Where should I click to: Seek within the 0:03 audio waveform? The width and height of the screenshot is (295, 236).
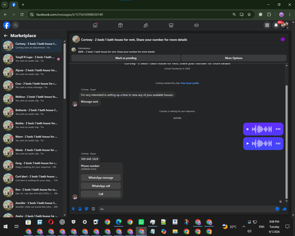click(262, 143)
